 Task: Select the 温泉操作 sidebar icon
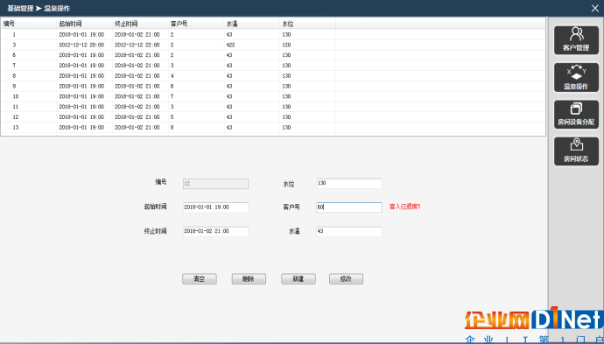pos(576,78)
